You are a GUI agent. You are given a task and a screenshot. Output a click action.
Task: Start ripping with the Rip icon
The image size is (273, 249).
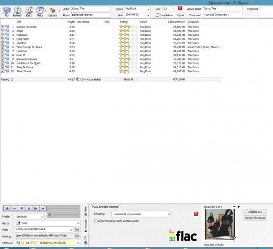click(6, 11)
